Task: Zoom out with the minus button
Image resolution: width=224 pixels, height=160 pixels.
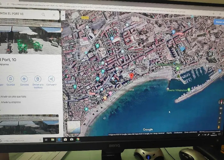Action: tap(220, 122)
